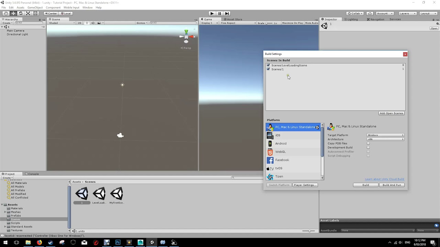Toggle scene lighting sun icon
The height and width of the screenshot is (247, 440).
[87, 23]
